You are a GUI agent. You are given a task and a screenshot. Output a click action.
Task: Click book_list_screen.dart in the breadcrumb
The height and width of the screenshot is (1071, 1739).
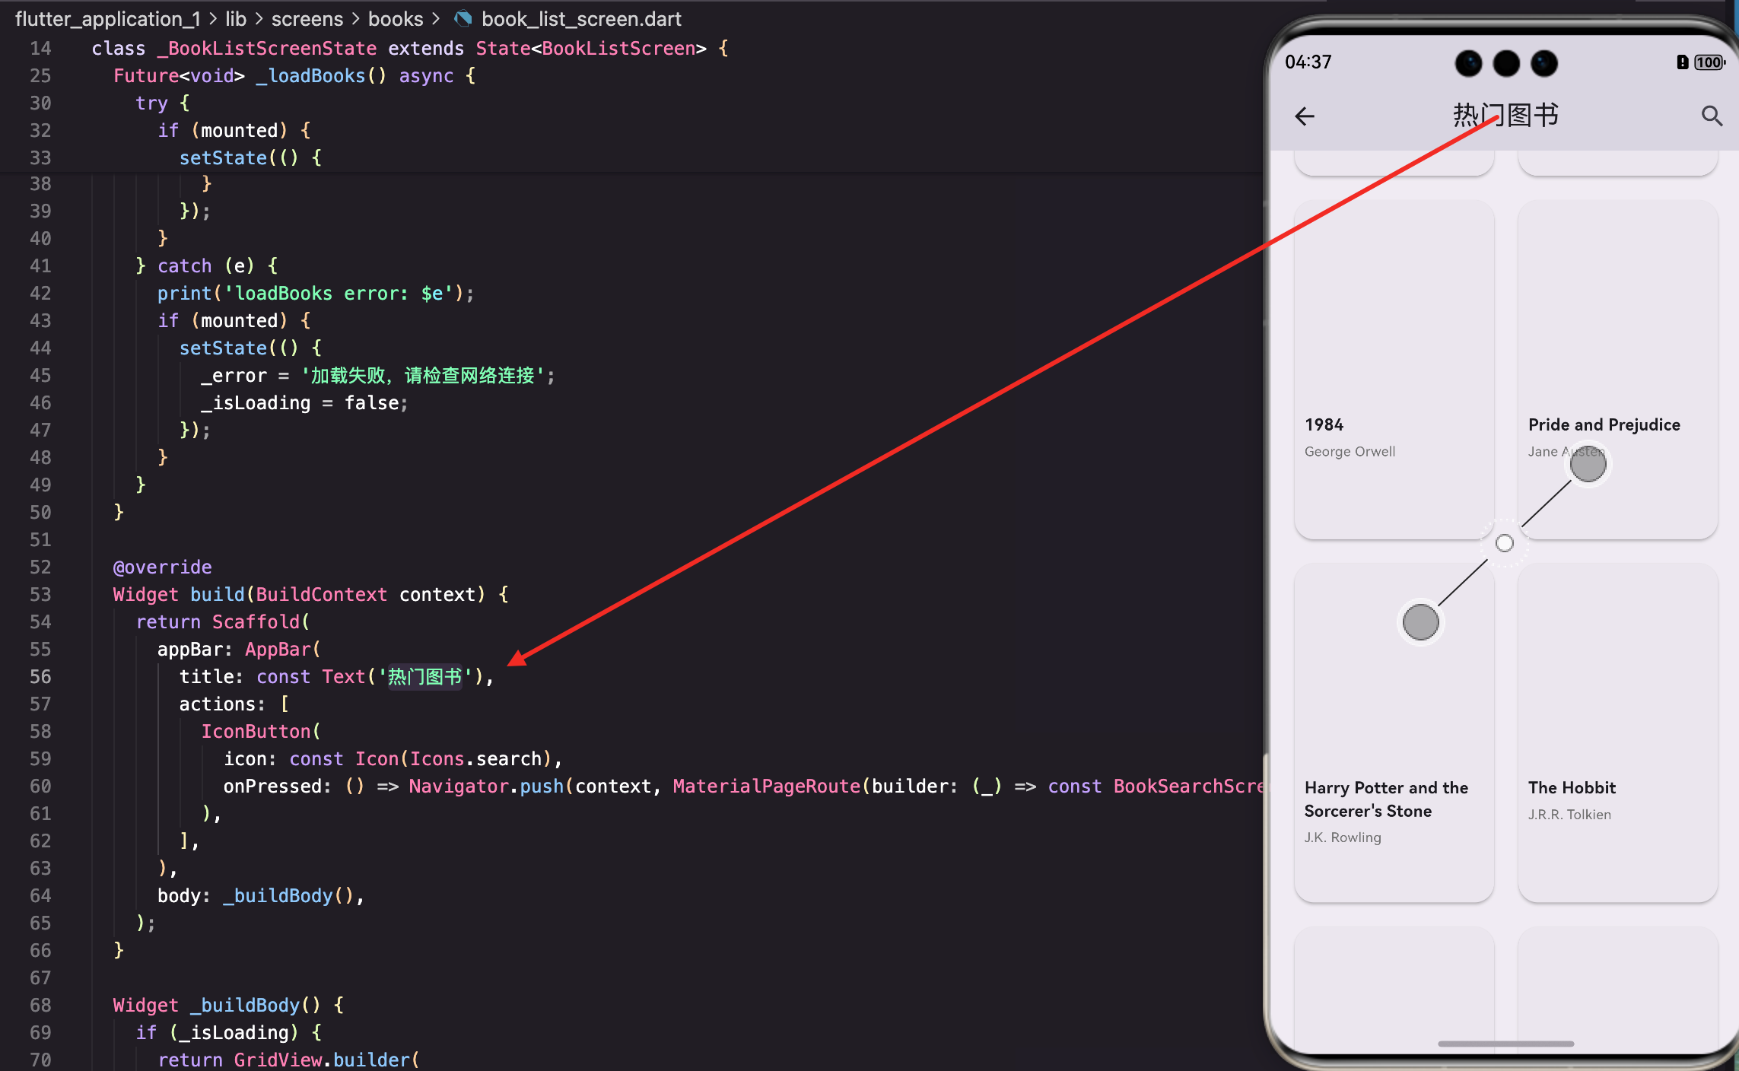581,18
